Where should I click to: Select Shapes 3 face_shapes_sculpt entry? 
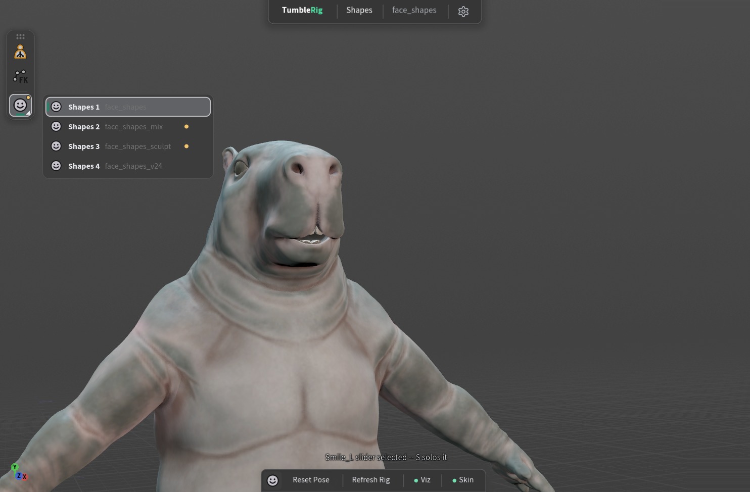click(128, 146)
